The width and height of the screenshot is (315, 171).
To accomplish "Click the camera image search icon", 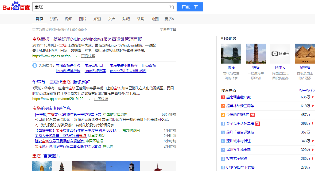I will [171, 7].
